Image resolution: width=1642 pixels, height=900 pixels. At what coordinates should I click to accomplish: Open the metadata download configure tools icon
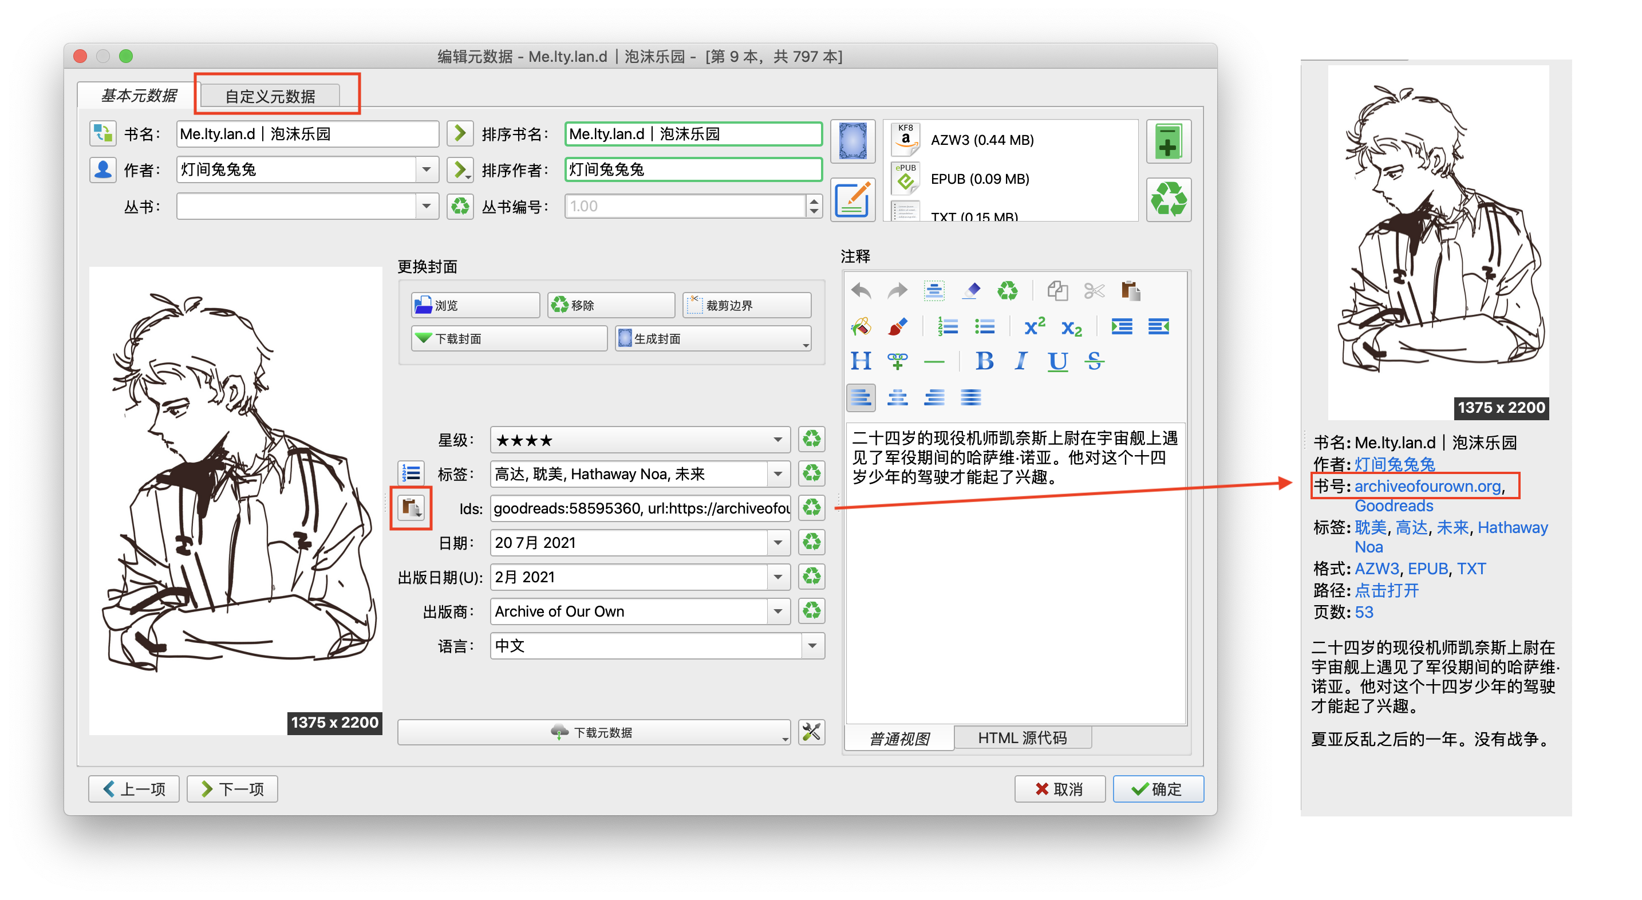coord(811,732)
